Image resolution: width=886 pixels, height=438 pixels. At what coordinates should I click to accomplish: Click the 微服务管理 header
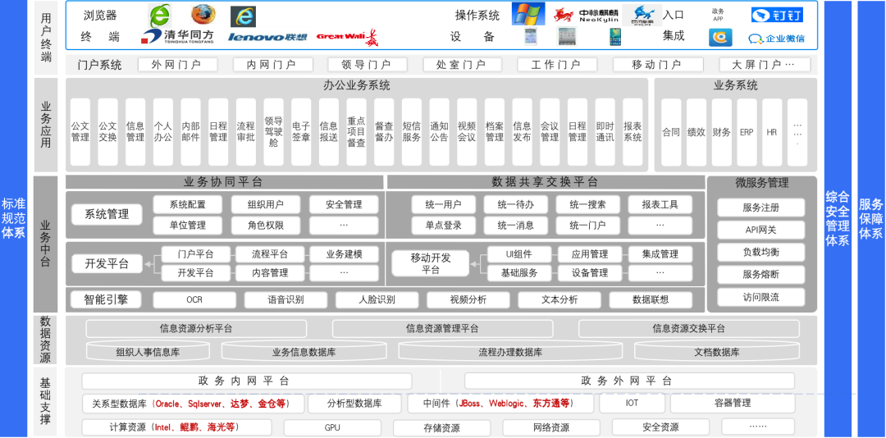click(x=761, y=183)
